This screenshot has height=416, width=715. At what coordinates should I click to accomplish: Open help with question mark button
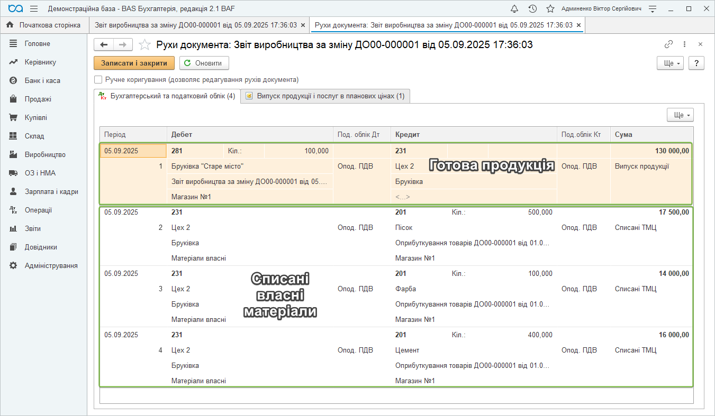click(x=696, y=63)
